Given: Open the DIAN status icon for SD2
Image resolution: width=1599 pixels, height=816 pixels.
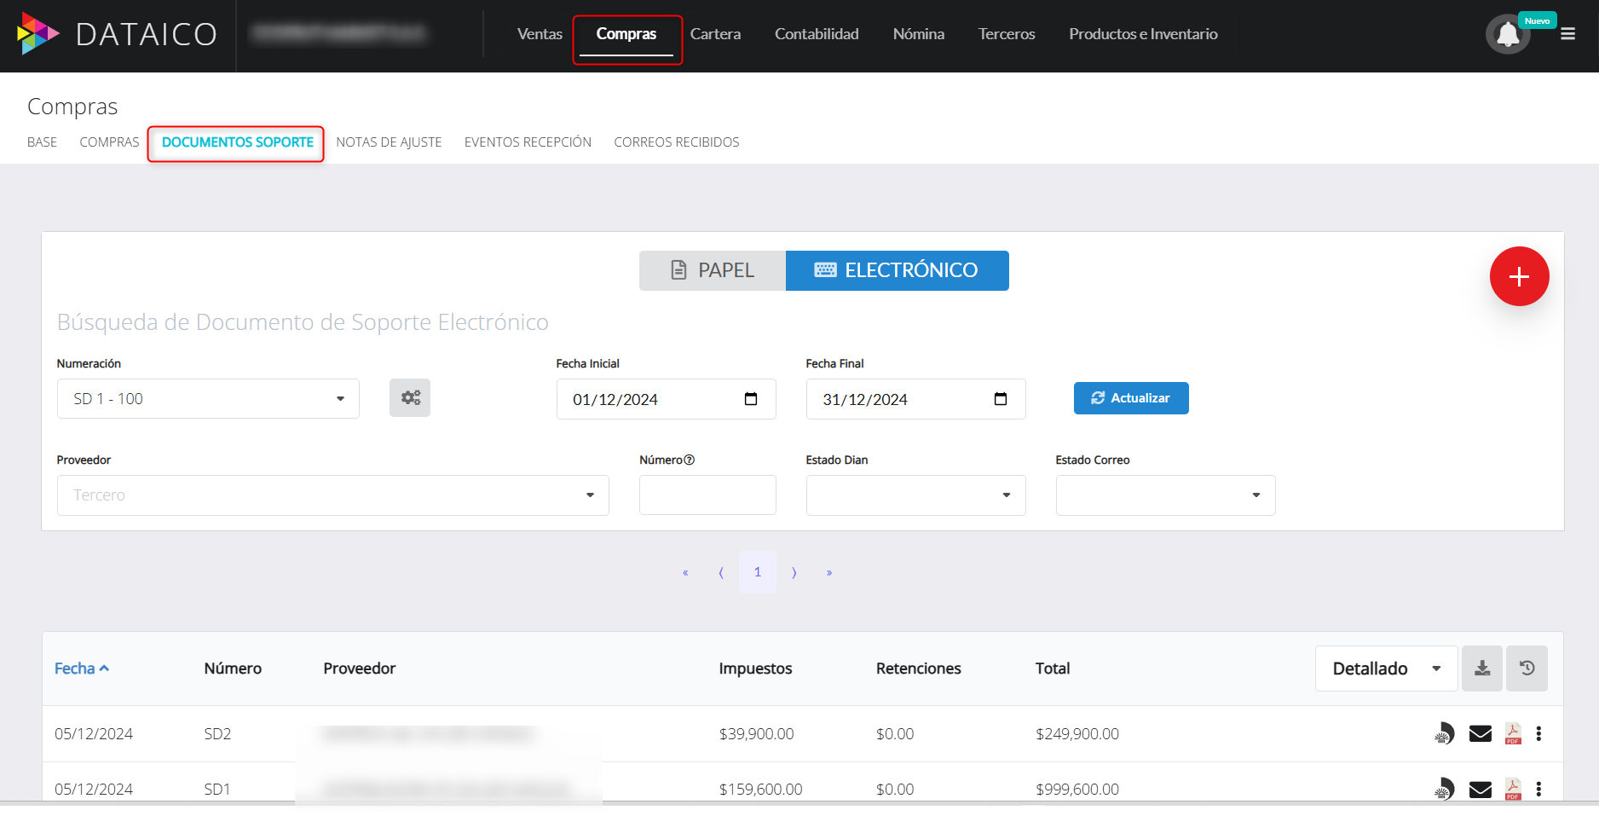Looking at the screenshot, I should [1444, 732].
